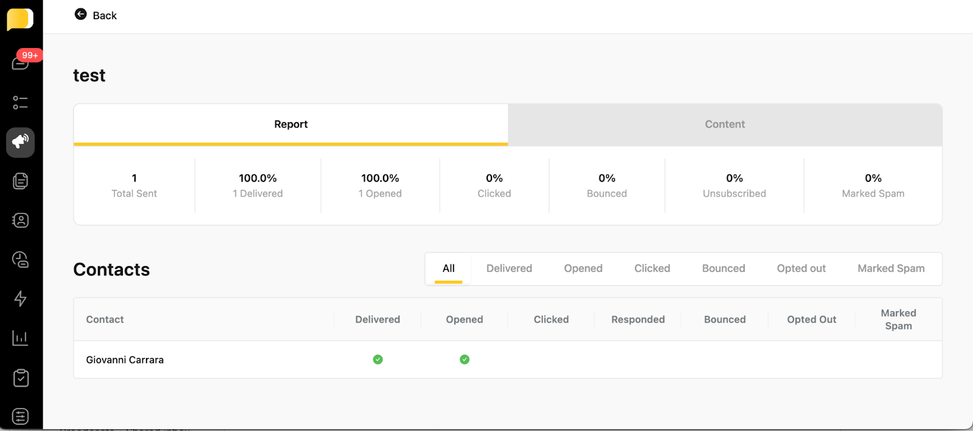Open inbox with 99+ notification badge
Viewport: 973px width, 431px height.
point(21,63)
